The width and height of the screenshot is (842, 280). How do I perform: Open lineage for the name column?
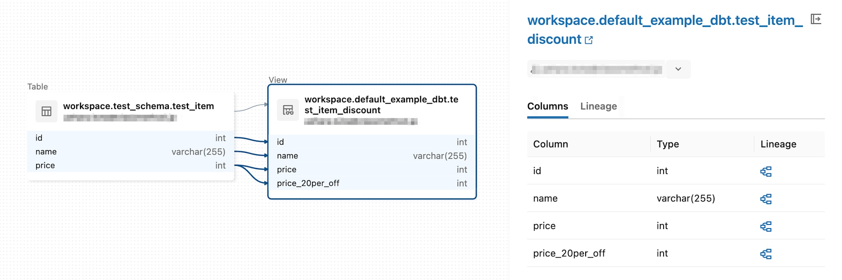[766, 198]
